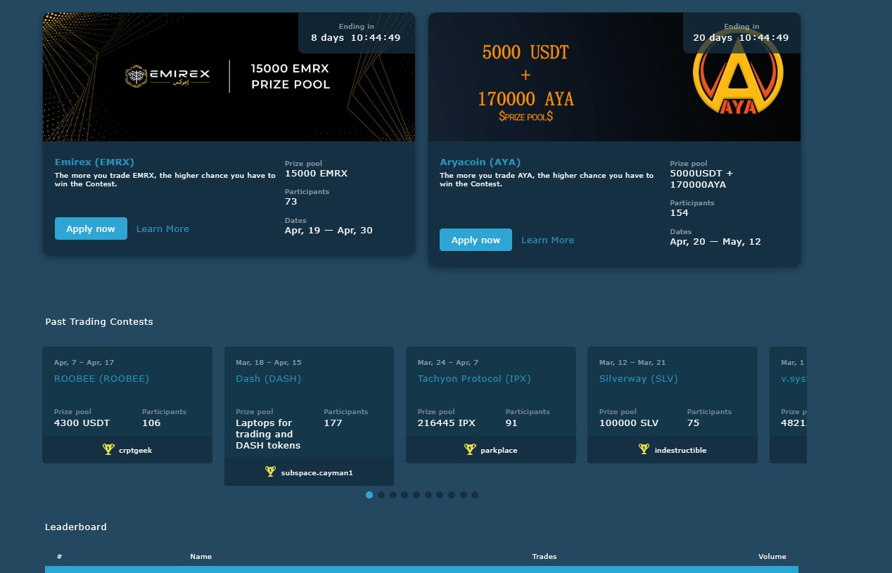Click Dash prize 'Laptops for trading and DASH tokens'
Screen dimensions: 892x573
[268, 434]
